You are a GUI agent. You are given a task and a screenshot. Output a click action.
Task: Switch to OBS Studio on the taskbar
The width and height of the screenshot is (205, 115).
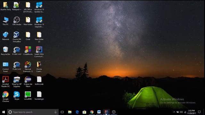click(114, 112)
